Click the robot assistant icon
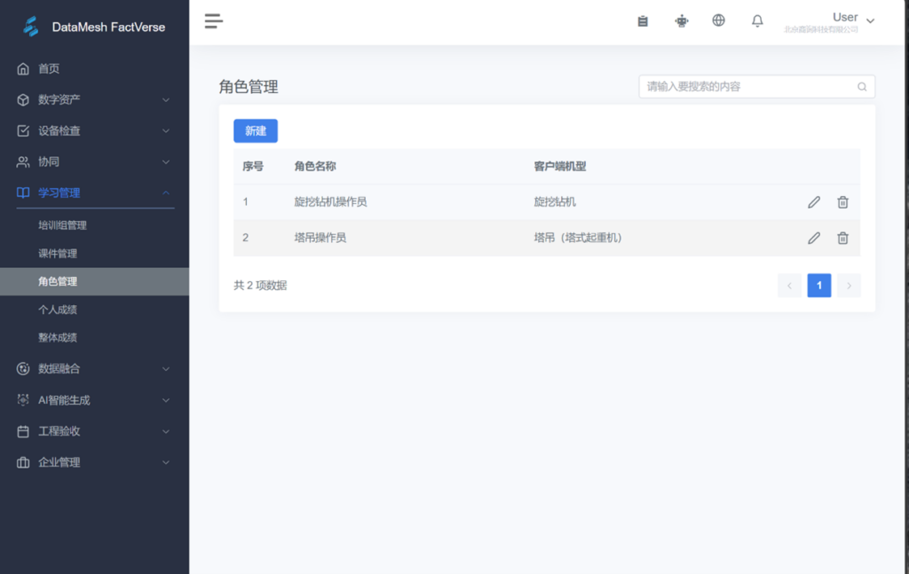 (681, 21)
